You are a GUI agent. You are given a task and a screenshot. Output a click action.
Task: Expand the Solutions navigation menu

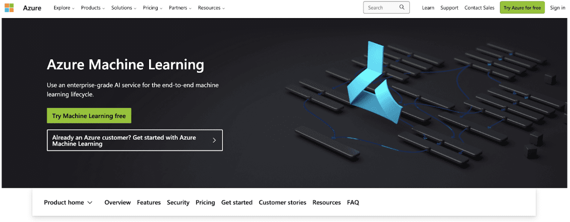124,8
